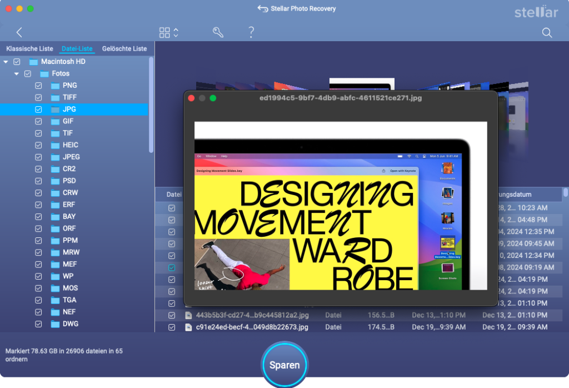Open view mode dropdown chevron

(x=176, y=32)
